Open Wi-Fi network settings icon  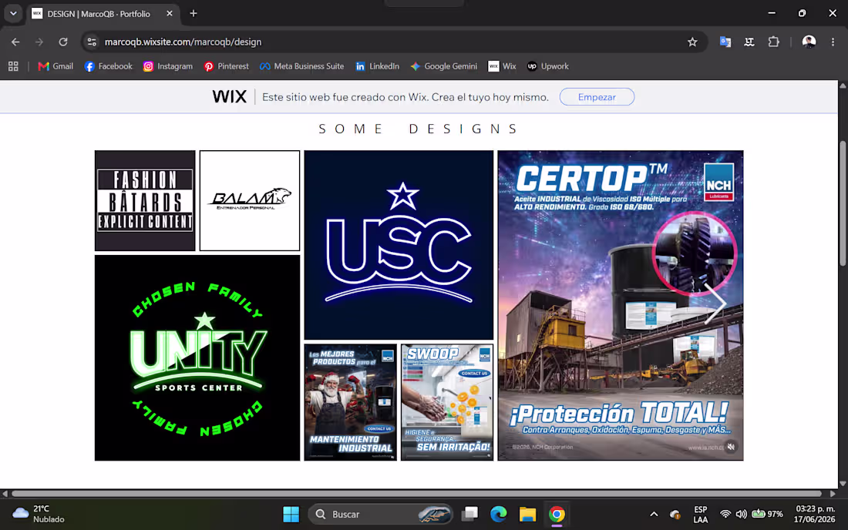click(725, 514)
